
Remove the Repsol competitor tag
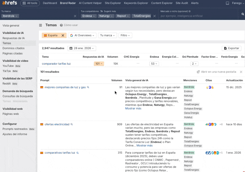click(128, 16)
